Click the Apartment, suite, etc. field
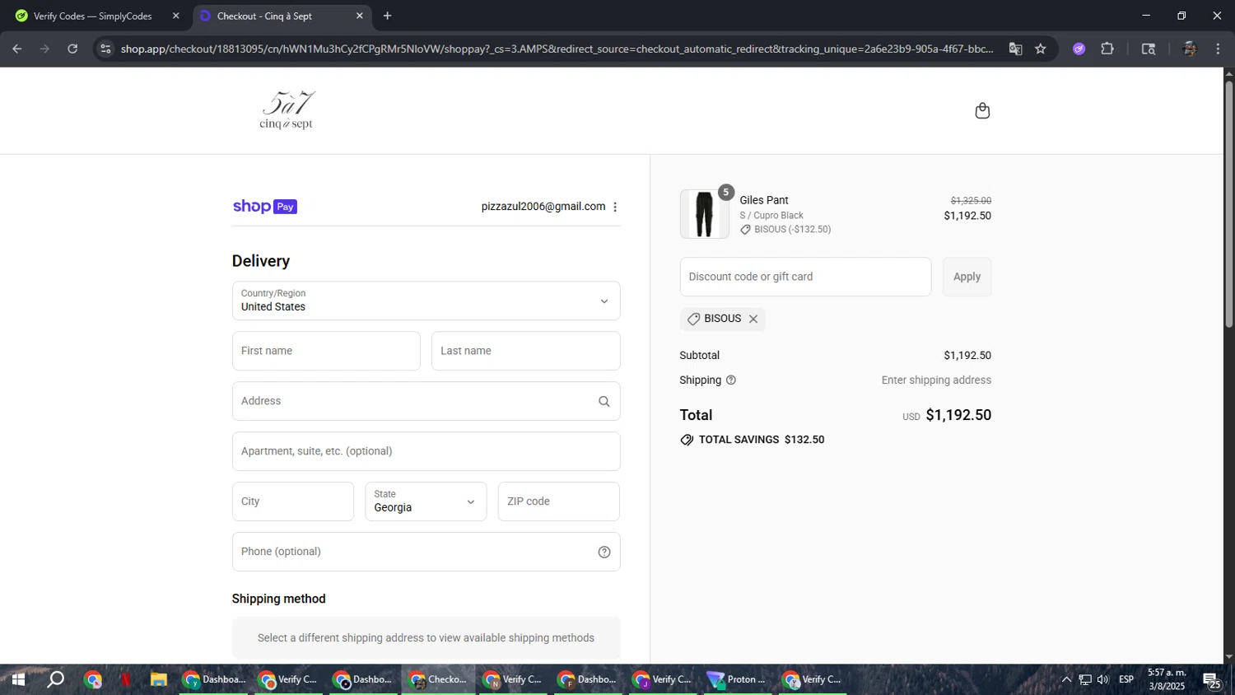The image size is (1235, 695). pos(426,451)
